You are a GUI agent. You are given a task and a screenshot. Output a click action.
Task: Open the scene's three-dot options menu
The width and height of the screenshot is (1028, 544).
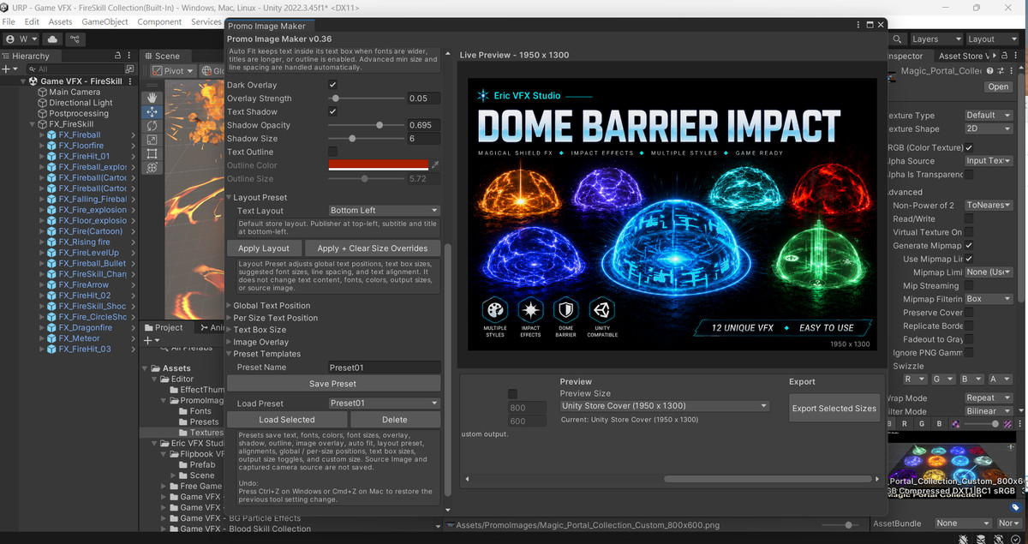[x=132, y=81]
